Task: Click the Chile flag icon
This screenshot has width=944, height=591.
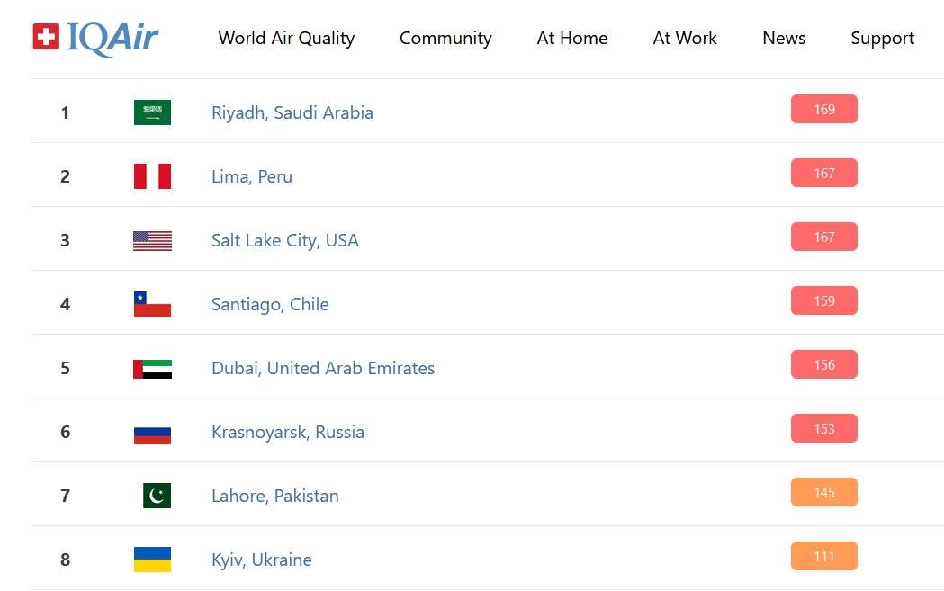Action: (x=152, y=304)
